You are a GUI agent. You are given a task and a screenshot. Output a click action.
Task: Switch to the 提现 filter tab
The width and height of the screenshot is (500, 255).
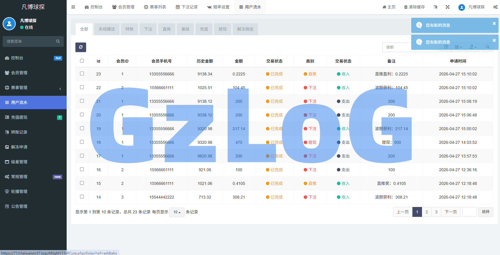pyautogui.click(x=223, y=29)
